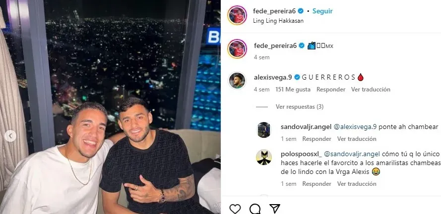The width and height of the screenshot is (441, 214).
Task: Open Ling Ling Hakkasan location
Action: coord(278,21)
